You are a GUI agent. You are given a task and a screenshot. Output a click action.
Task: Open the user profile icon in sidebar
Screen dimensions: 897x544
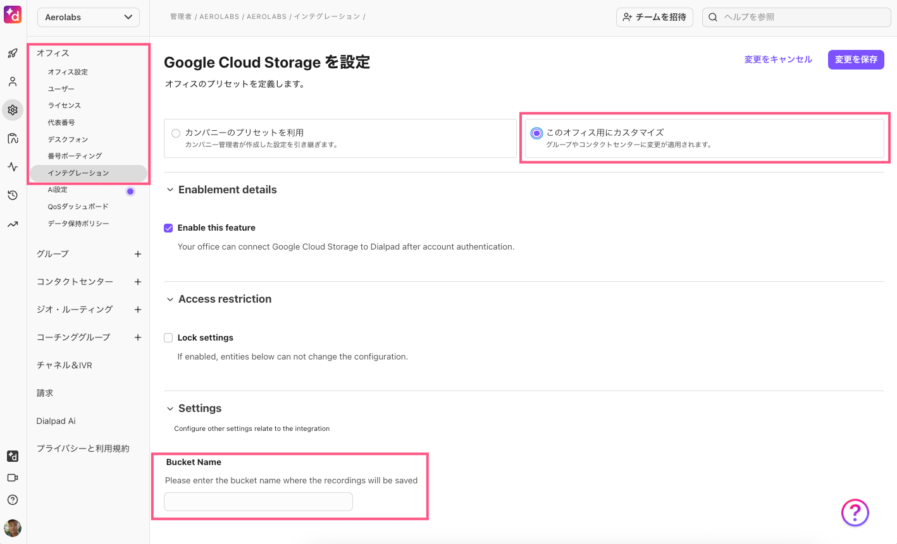(13, 82)
